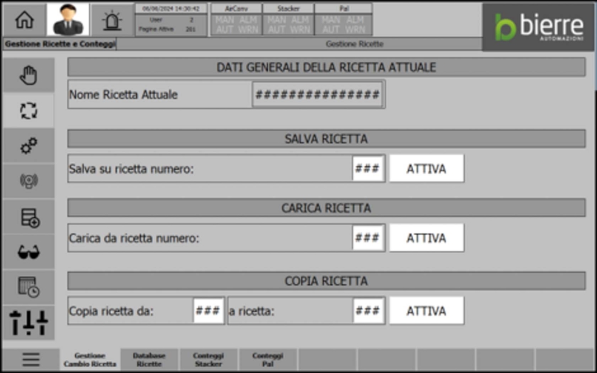Screen dimensions: 597x373
Task: Open the settings gears icon
Action: tap(28, 146)
